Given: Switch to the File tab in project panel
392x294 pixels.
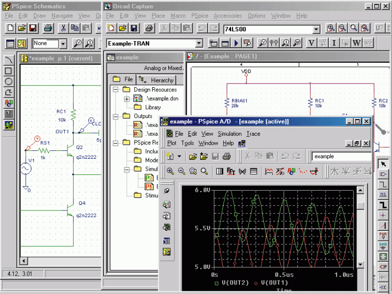Looking at the screenshot, I should point(123,79).
